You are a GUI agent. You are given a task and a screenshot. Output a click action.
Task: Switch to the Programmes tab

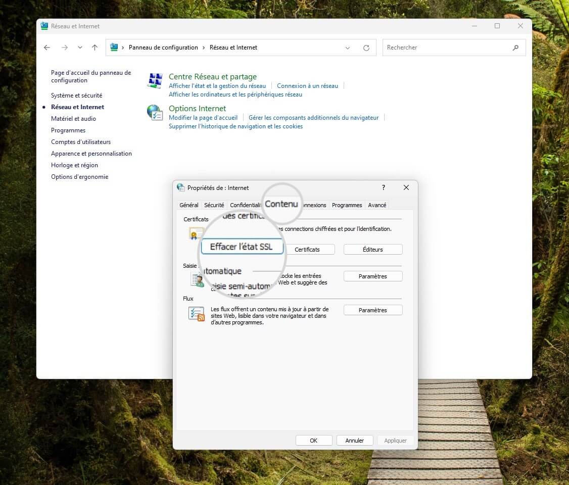[347, 205]
